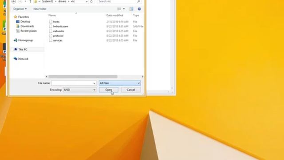284x160 pixels.
Task: Select Recent places under Favorites
Action: (x=28, y=31)
